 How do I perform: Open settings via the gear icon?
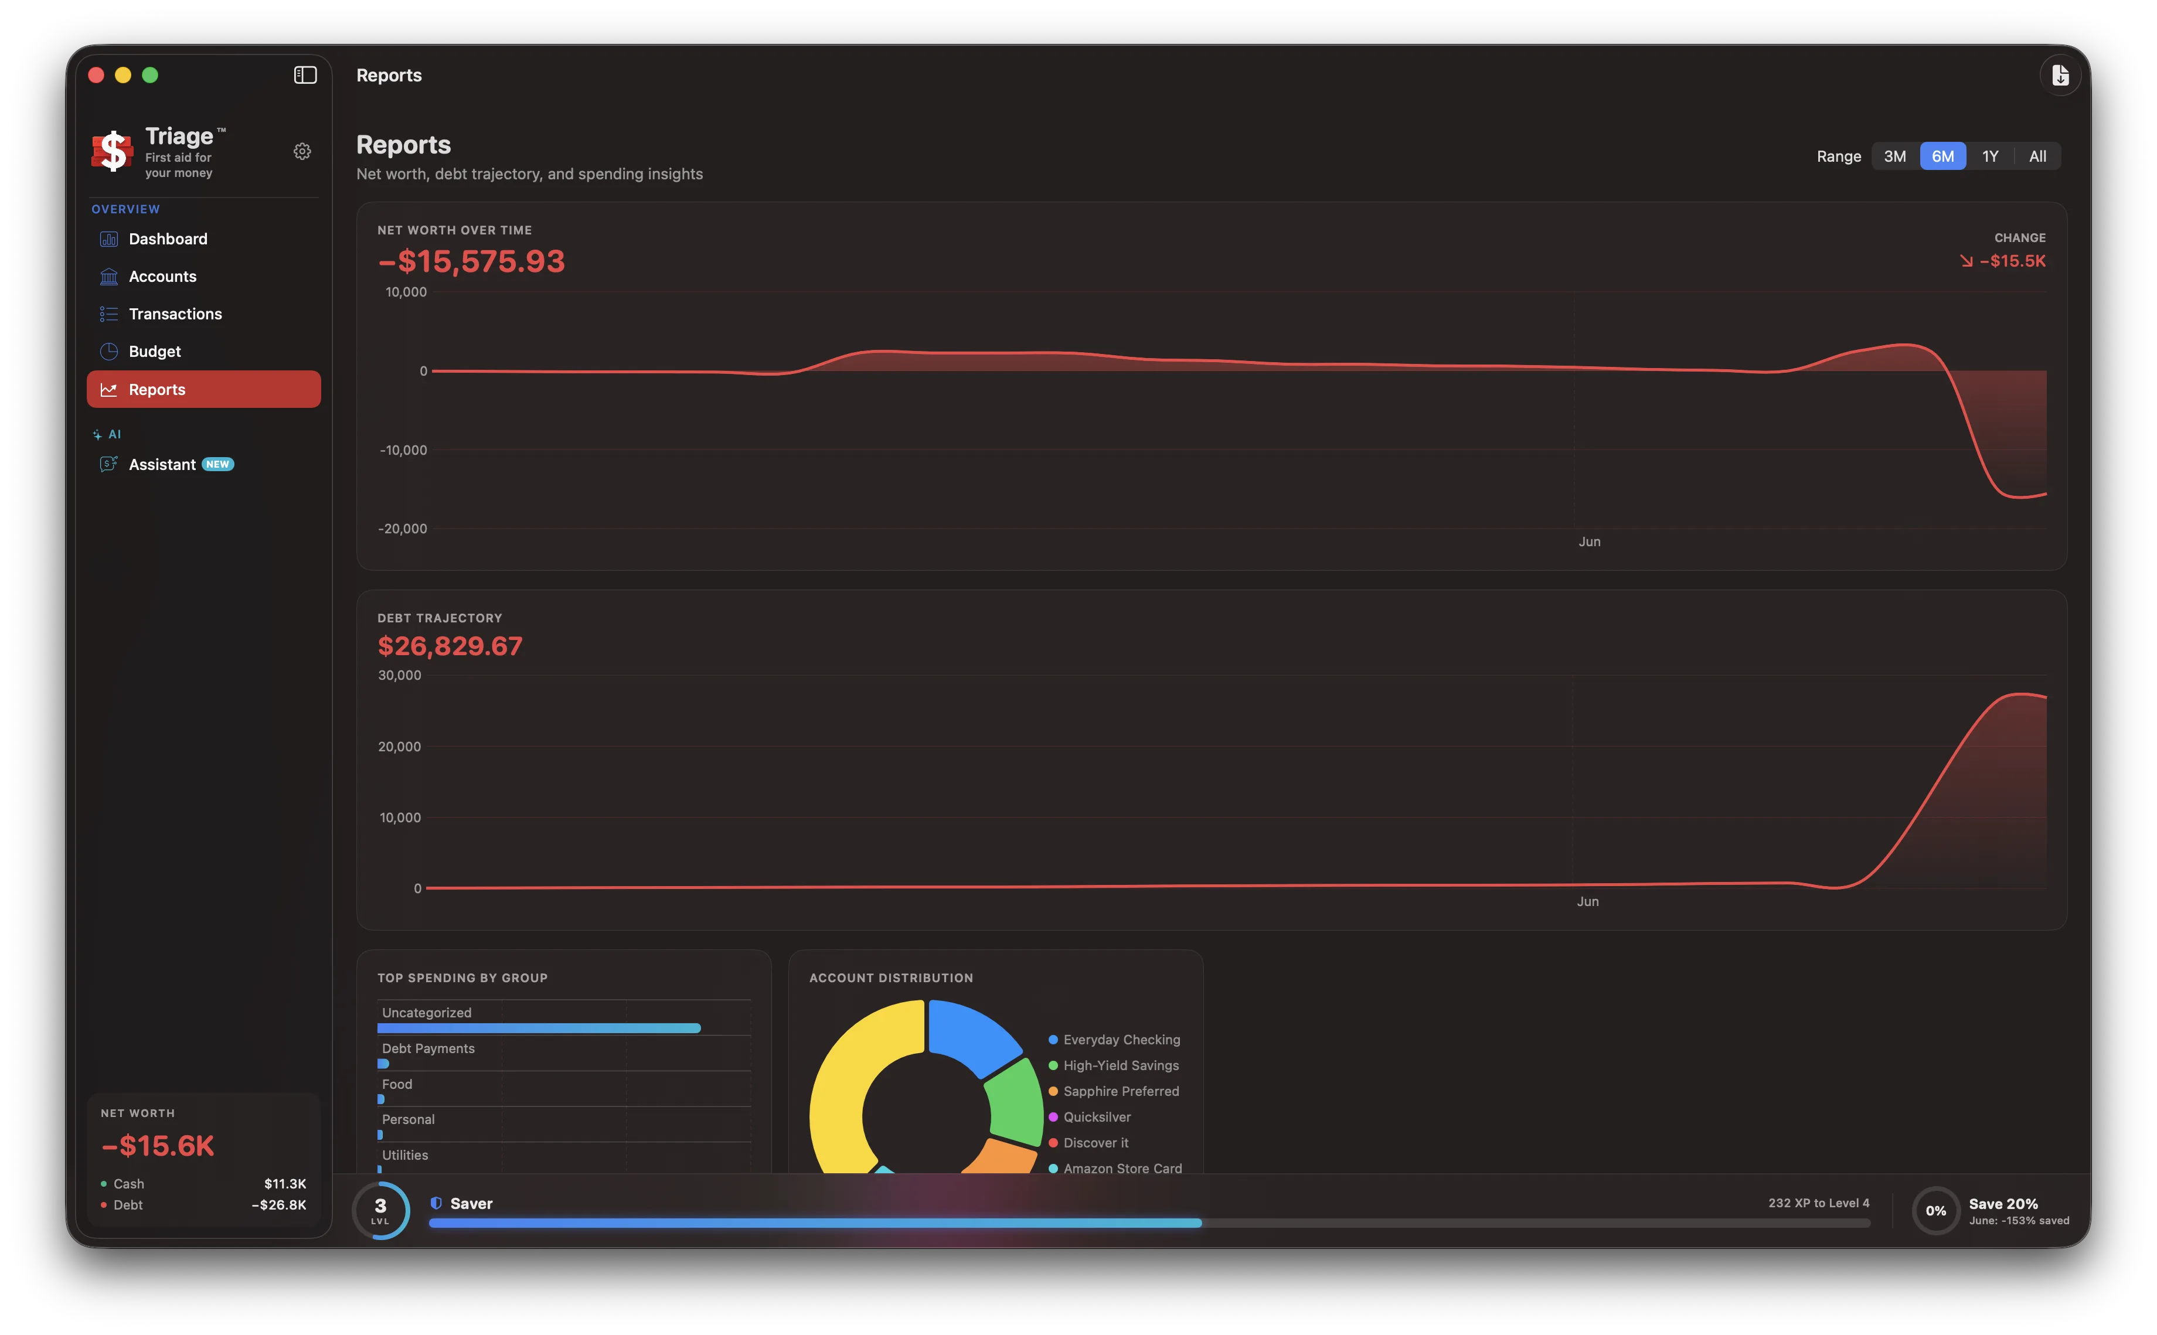click(302, 152)
